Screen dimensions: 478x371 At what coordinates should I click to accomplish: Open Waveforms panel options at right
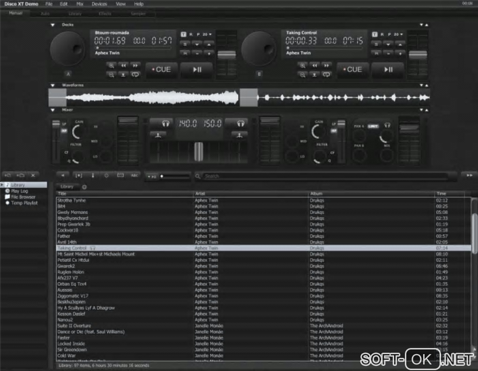click(x=421, y=85)
